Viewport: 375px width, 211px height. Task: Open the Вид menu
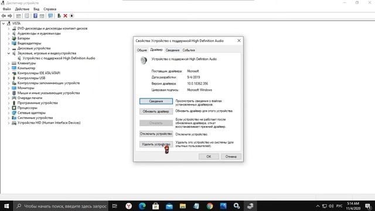click(36, 9)
